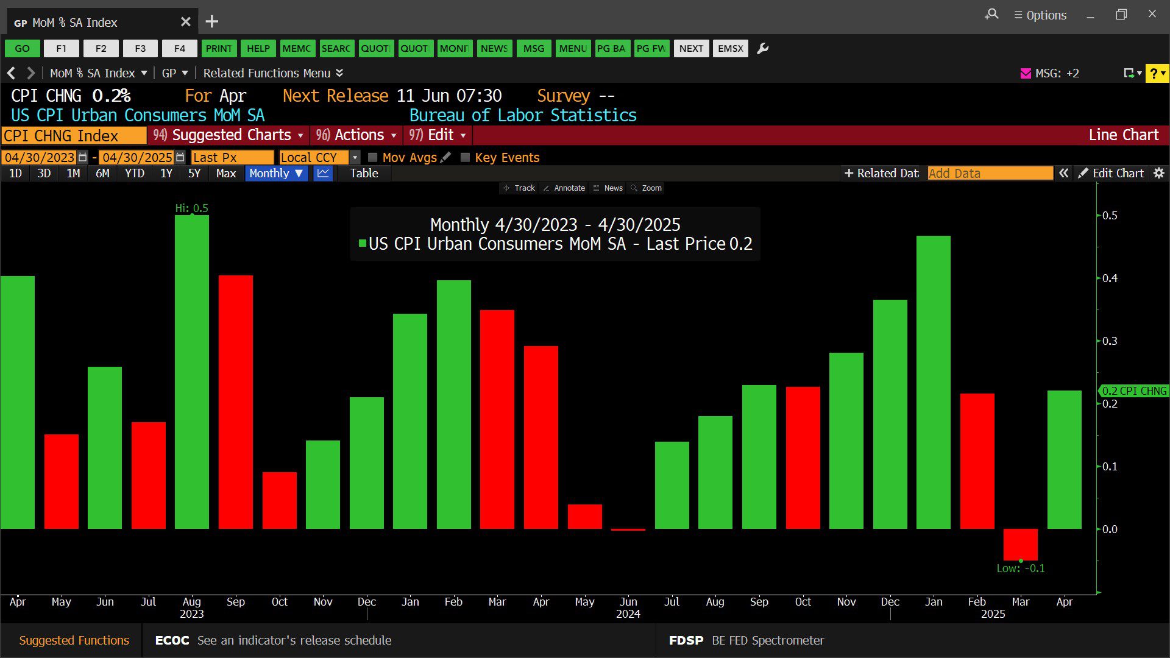Click the Mov Avgs pencil edit icon
Screen dimensions: 1170x658
click(x=446, y=157)
